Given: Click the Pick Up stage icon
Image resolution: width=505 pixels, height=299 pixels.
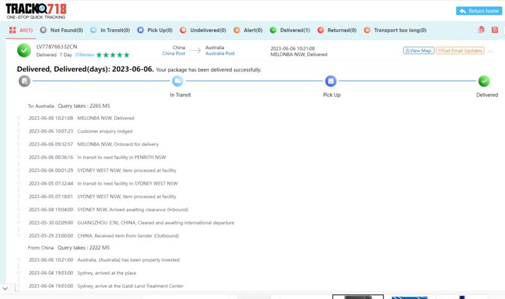Looking at the screenshot, I should [331, 81].
